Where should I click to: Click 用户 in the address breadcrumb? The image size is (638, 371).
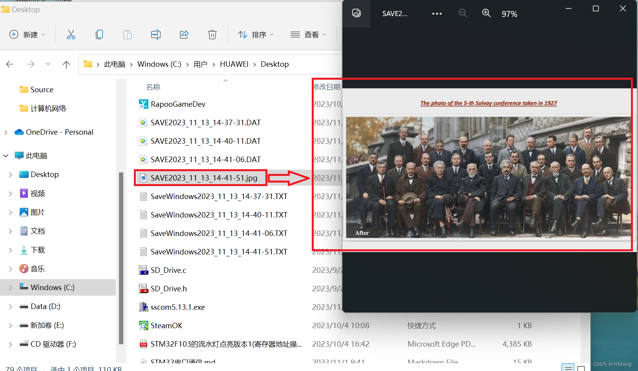tap(200, 64)
